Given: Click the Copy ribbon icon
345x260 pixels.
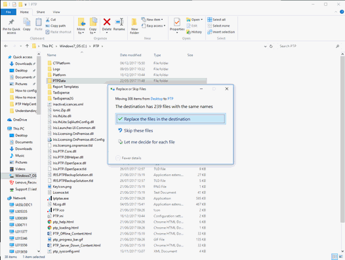Looking at the screenshot, I should pos(27,22).
